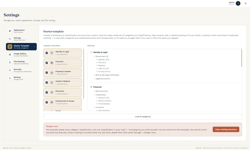Open the Storage settings tab
Image resolution: width=250 pixels, height=150 pixels.
pyautogui.click(x=21, y=39)
